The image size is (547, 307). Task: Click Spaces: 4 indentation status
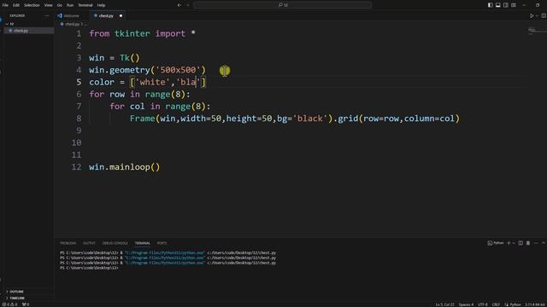coord(466,304)
